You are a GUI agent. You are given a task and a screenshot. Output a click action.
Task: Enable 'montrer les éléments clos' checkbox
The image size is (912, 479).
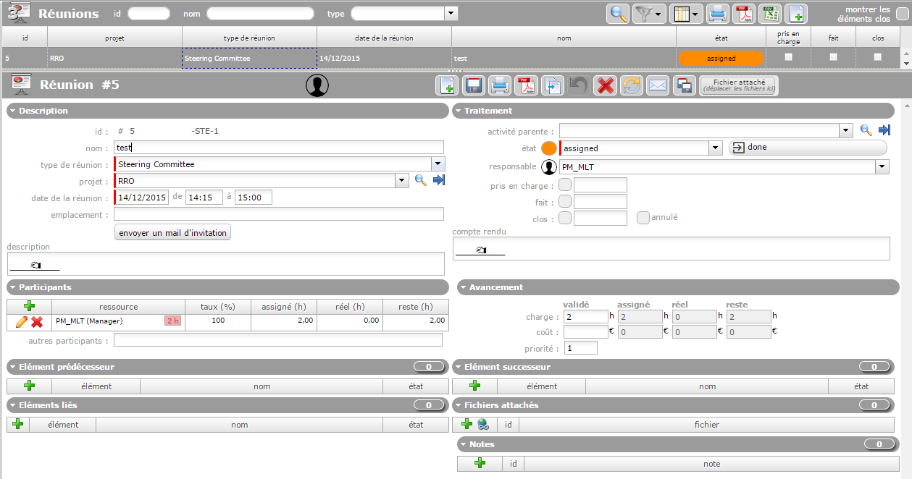click(901, 14)
